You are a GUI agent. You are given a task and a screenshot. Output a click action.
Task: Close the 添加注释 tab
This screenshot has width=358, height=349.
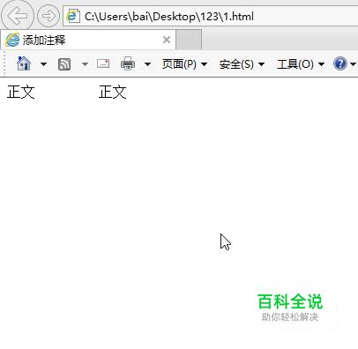167,40
